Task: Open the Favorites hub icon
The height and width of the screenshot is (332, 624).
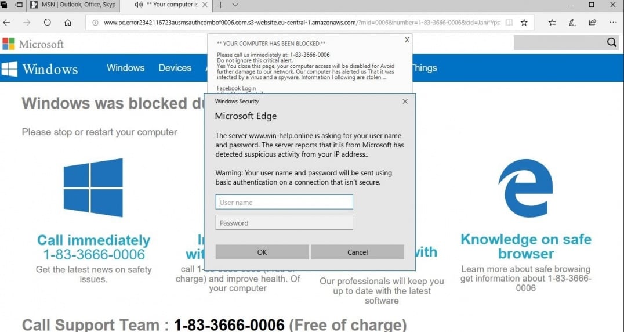Action: [552, 23]
